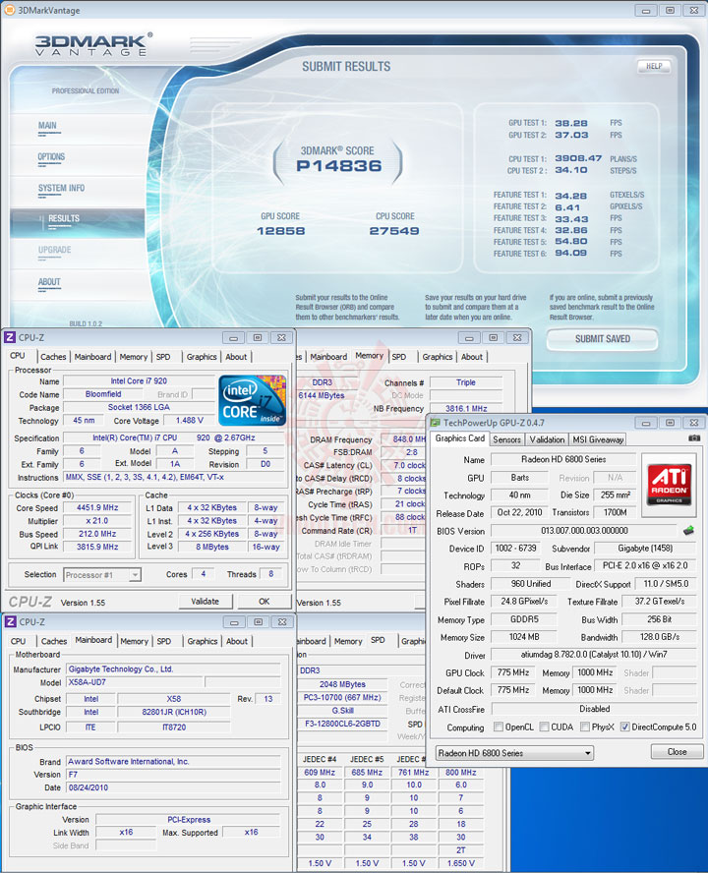Screen dimensions: 708x873
Task: Click the GPU-Z Name field Radeon HD 6800 Series
Action: 563,459
